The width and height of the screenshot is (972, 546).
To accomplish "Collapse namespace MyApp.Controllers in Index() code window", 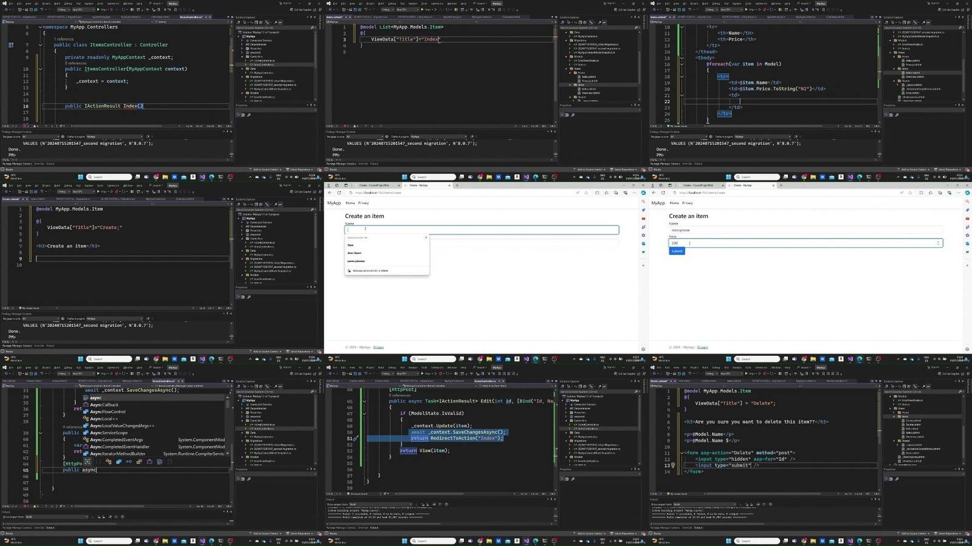I will click(x=40, y=27).
